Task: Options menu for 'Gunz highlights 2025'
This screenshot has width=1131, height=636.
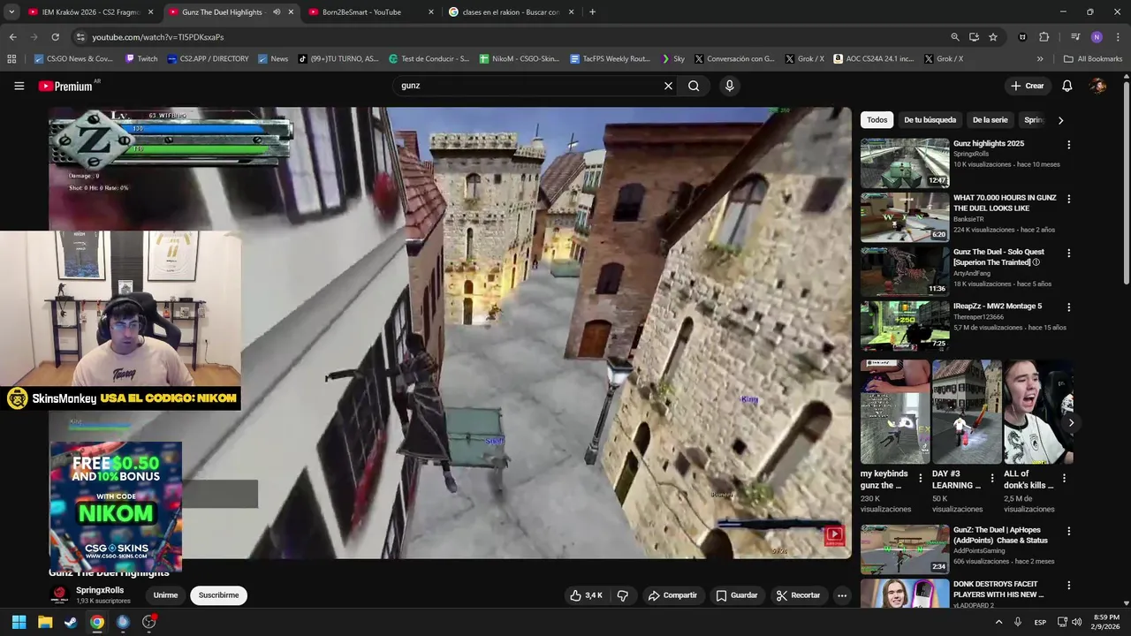Action: pos(1068,145)
